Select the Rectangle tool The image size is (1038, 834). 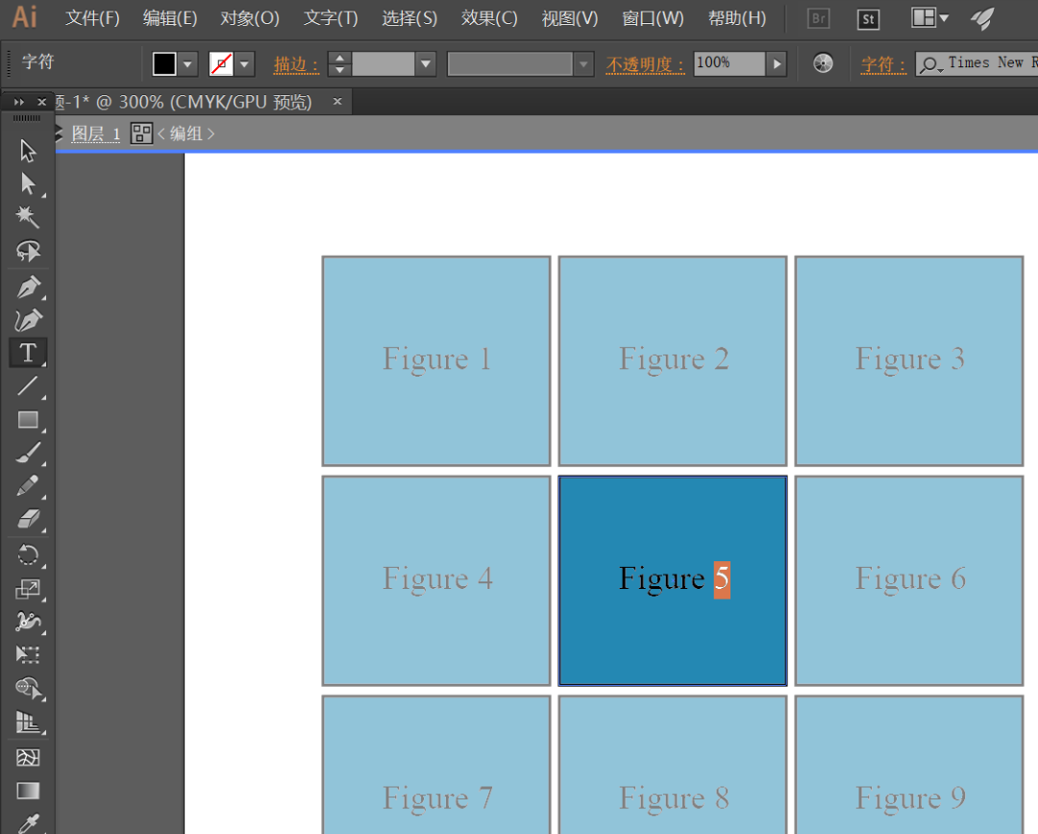[x=28, y=420]
